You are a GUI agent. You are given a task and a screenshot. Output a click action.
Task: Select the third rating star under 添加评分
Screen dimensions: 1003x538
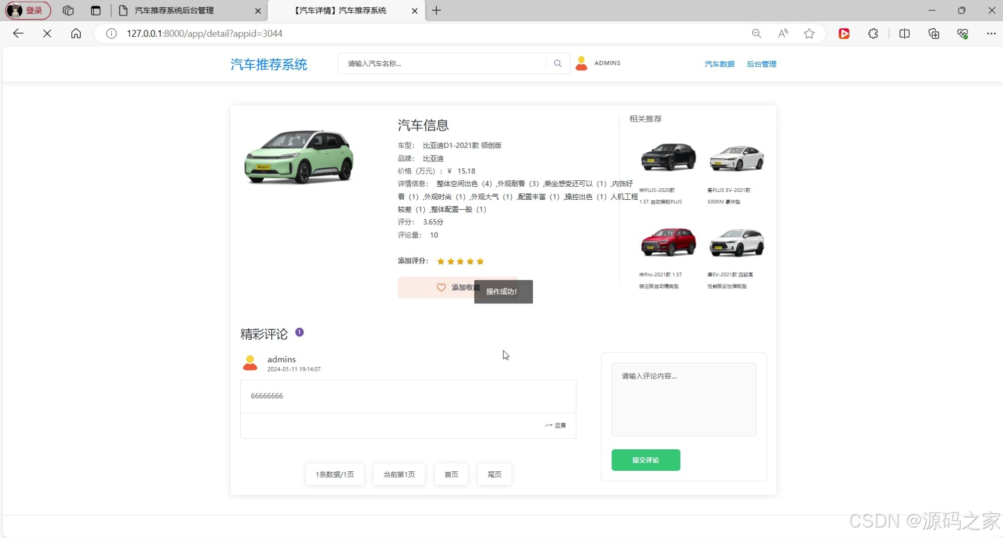460,261
